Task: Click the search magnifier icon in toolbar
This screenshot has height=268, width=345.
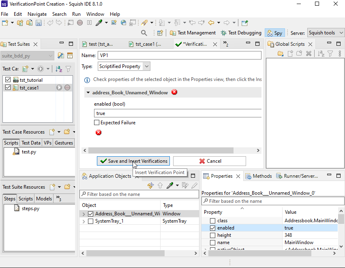Action: tap(144, 33)
